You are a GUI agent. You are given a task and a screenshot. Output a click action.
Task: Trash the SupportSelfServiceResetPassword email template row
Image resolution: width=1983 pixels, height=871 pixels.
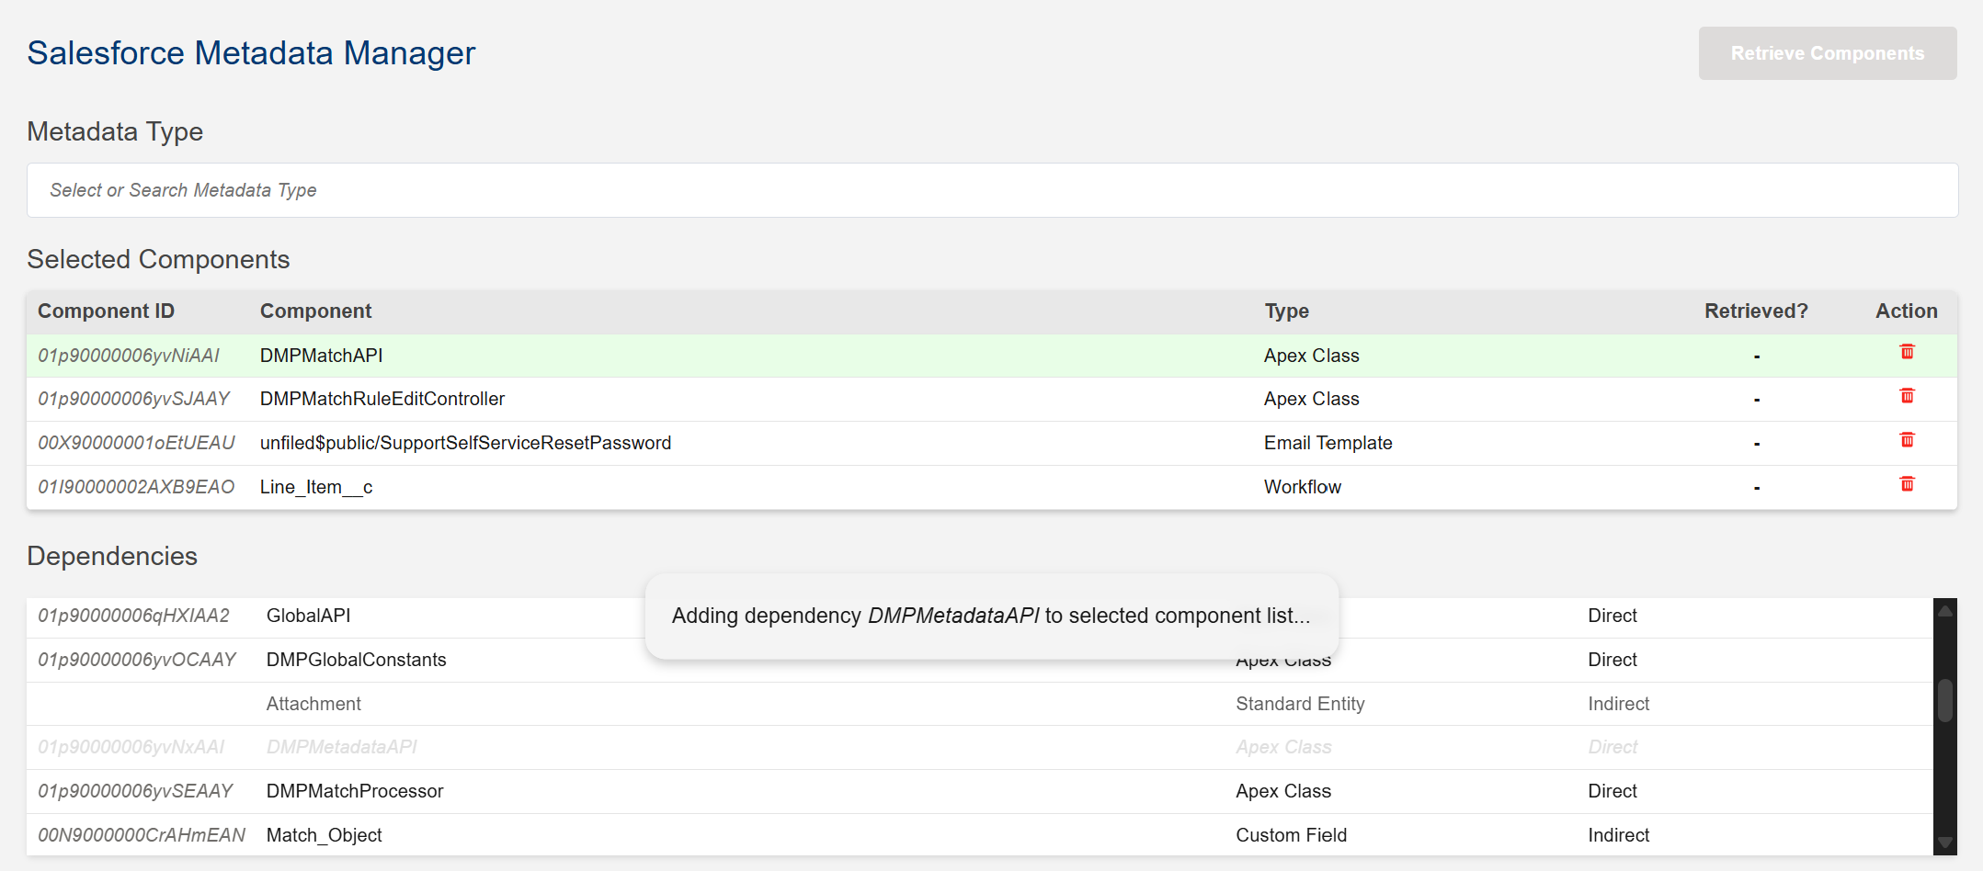pos(1907,440)
